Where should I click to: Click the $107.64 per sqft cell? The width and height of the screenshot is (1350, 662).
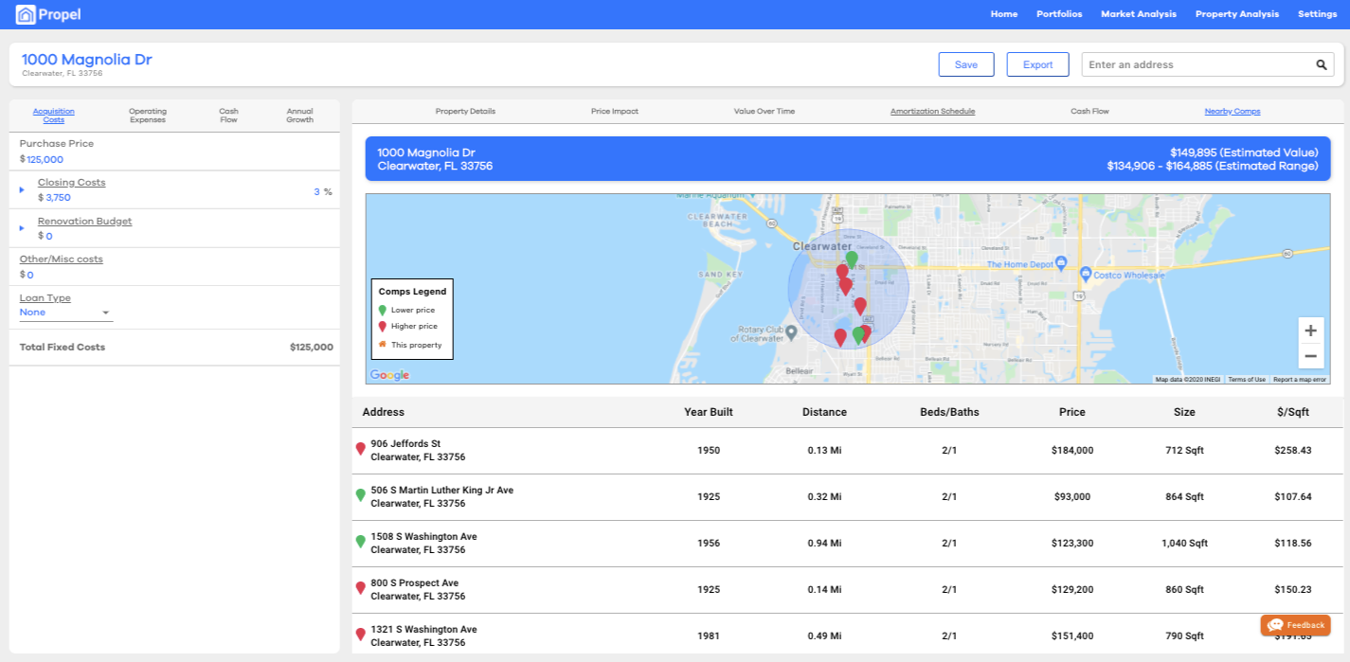[x=1293, y=497]
